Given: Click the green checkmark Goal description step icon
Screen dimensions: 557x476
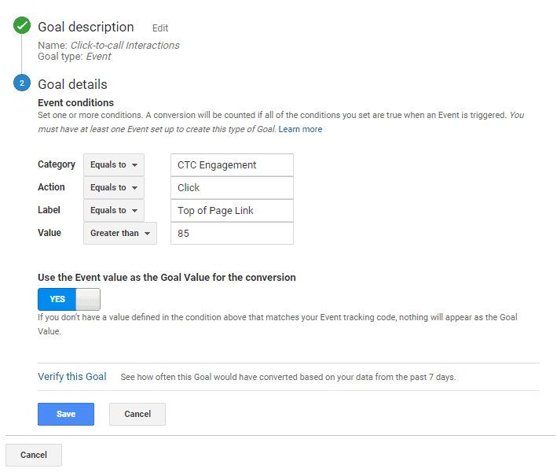Looking at the screenshot, I should [x=22, y=25].
